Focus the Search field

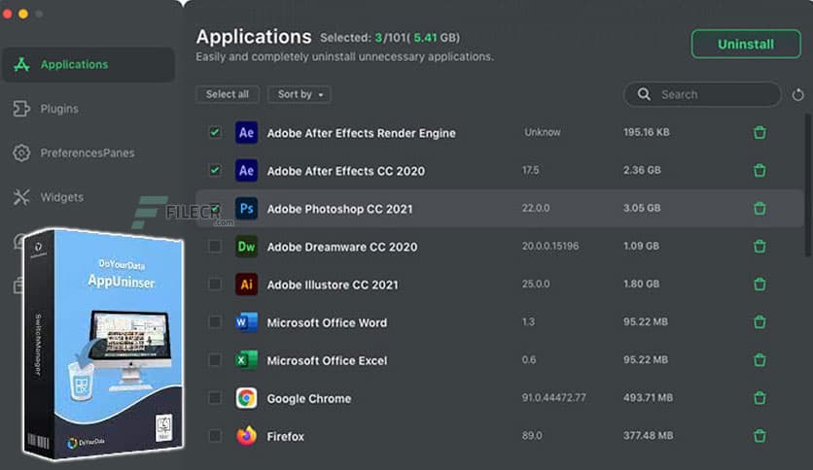[x=702, y=94]
